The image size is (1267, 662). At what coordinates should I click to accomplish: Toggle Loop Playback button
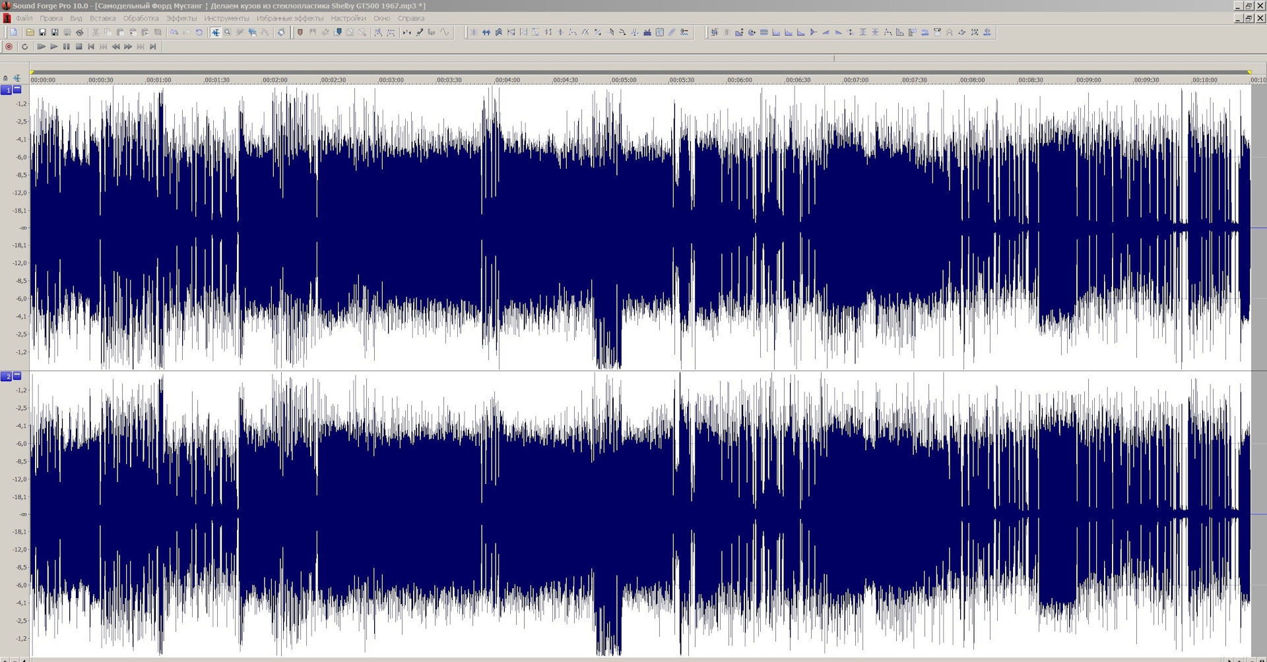tap(25, 47)
